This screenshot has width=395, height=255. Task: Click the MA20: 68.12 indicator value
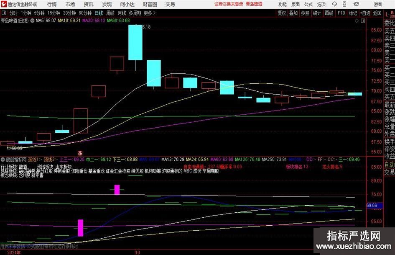94,21
